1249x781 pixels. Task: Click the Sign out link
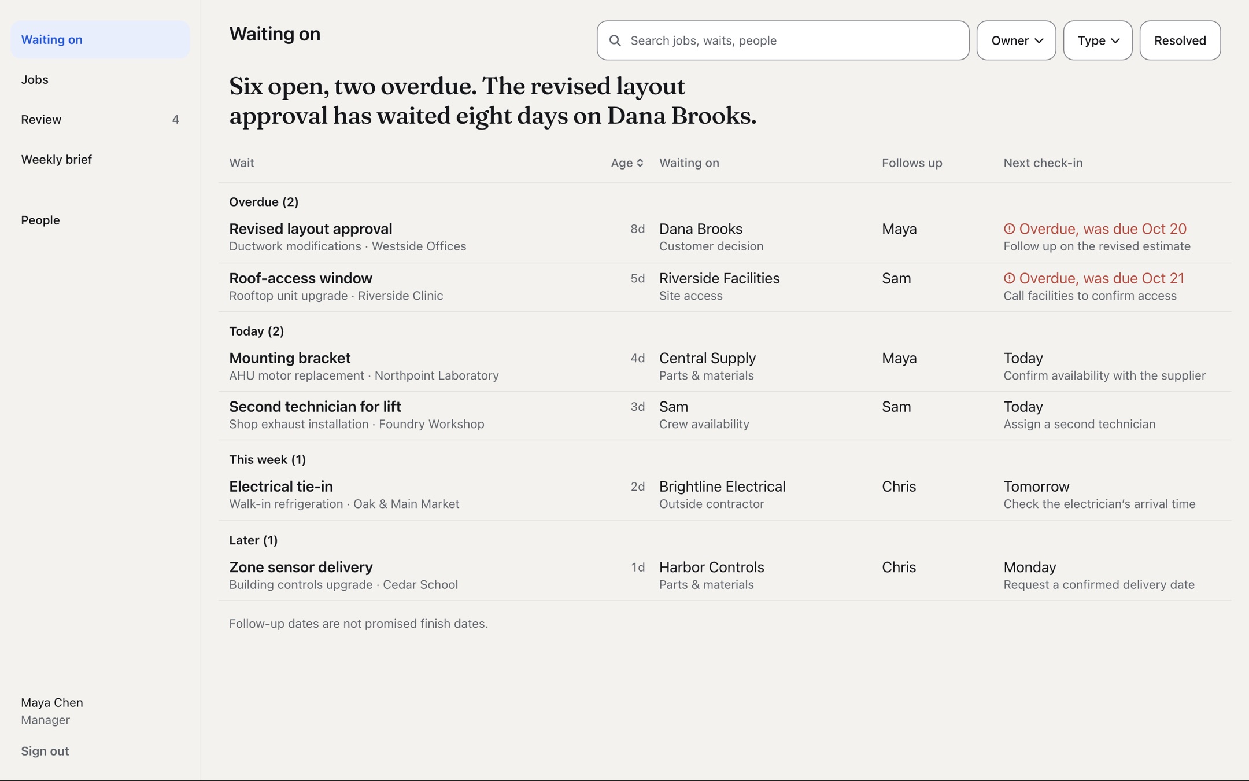coord(45,751)
